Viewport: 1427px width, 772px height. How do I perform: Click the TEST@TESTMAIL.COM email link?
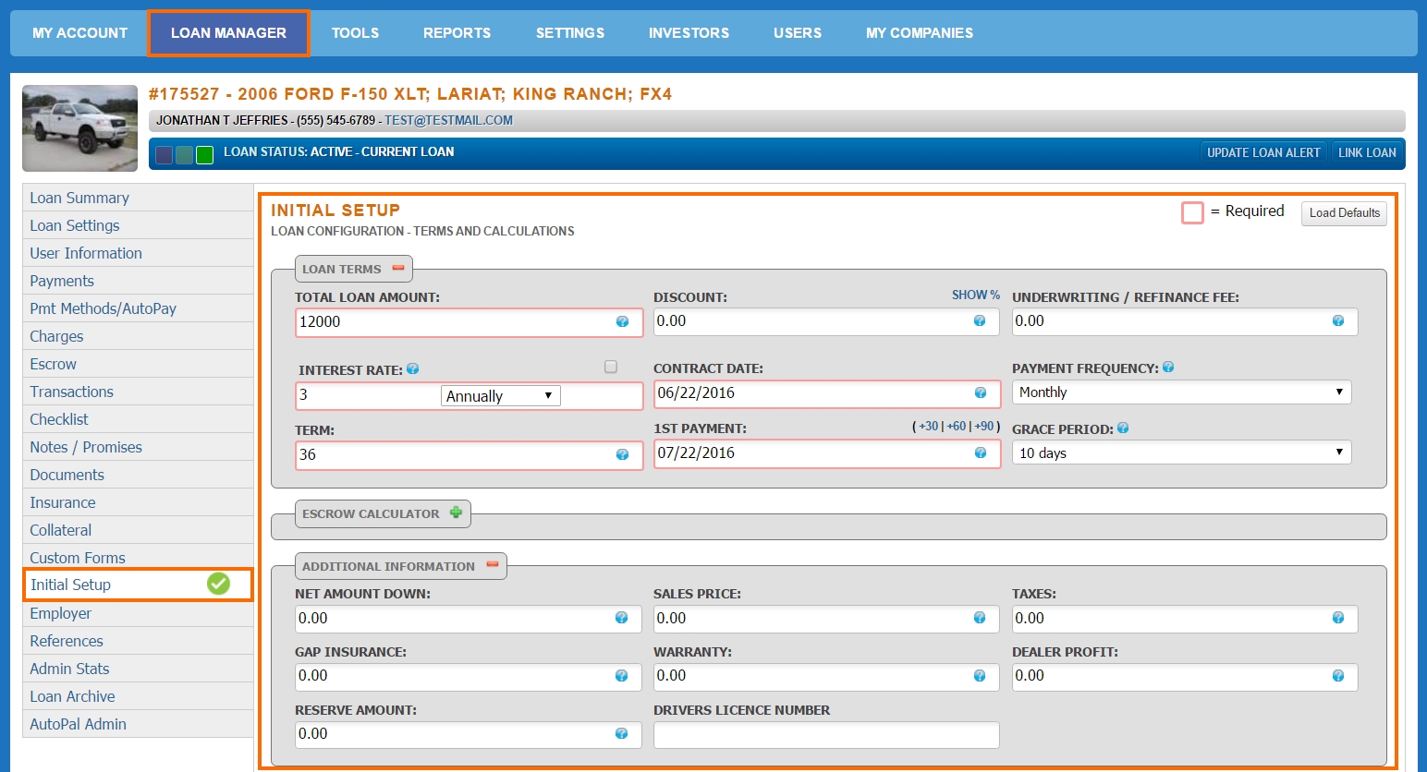pos(448,120)
